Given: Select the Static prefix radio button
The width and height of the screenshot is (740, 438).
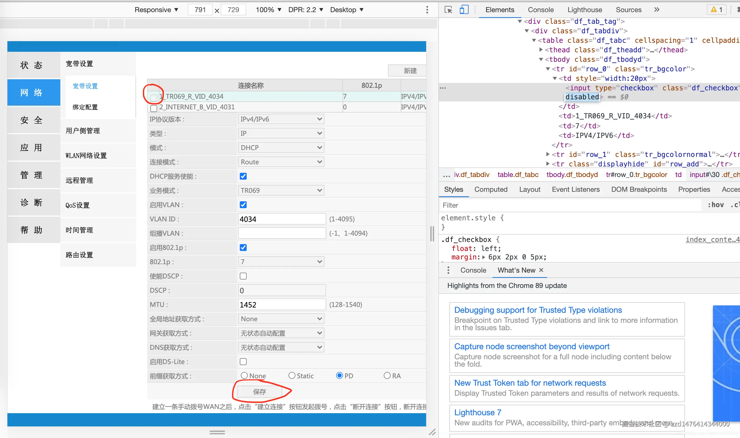Looking at the screenshot, I should pyautogui.click(x=292, y=375).
